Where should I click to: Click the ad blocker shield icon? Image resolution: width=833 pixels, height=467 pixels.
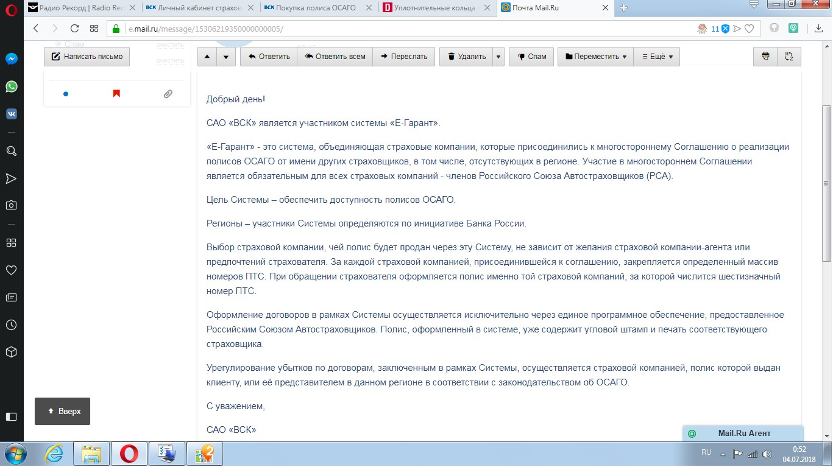pos(725,29)
